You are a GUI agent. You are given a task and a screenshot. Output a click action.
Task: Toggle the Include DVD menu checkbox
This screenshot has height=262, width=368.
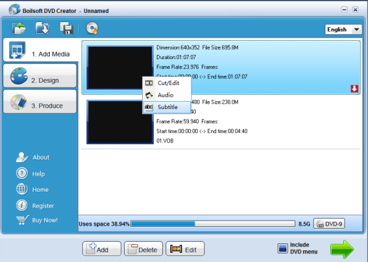283,248
